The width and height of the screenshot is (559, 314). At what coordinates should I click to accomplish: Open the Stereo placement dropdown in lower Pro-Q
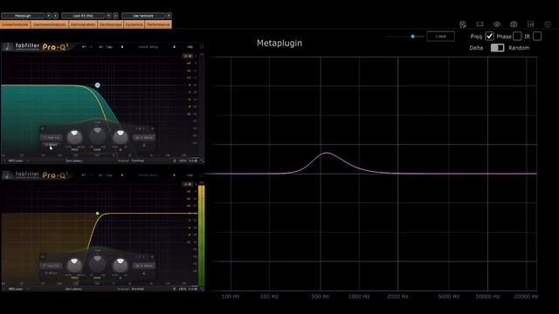click(x=144, y=265)
